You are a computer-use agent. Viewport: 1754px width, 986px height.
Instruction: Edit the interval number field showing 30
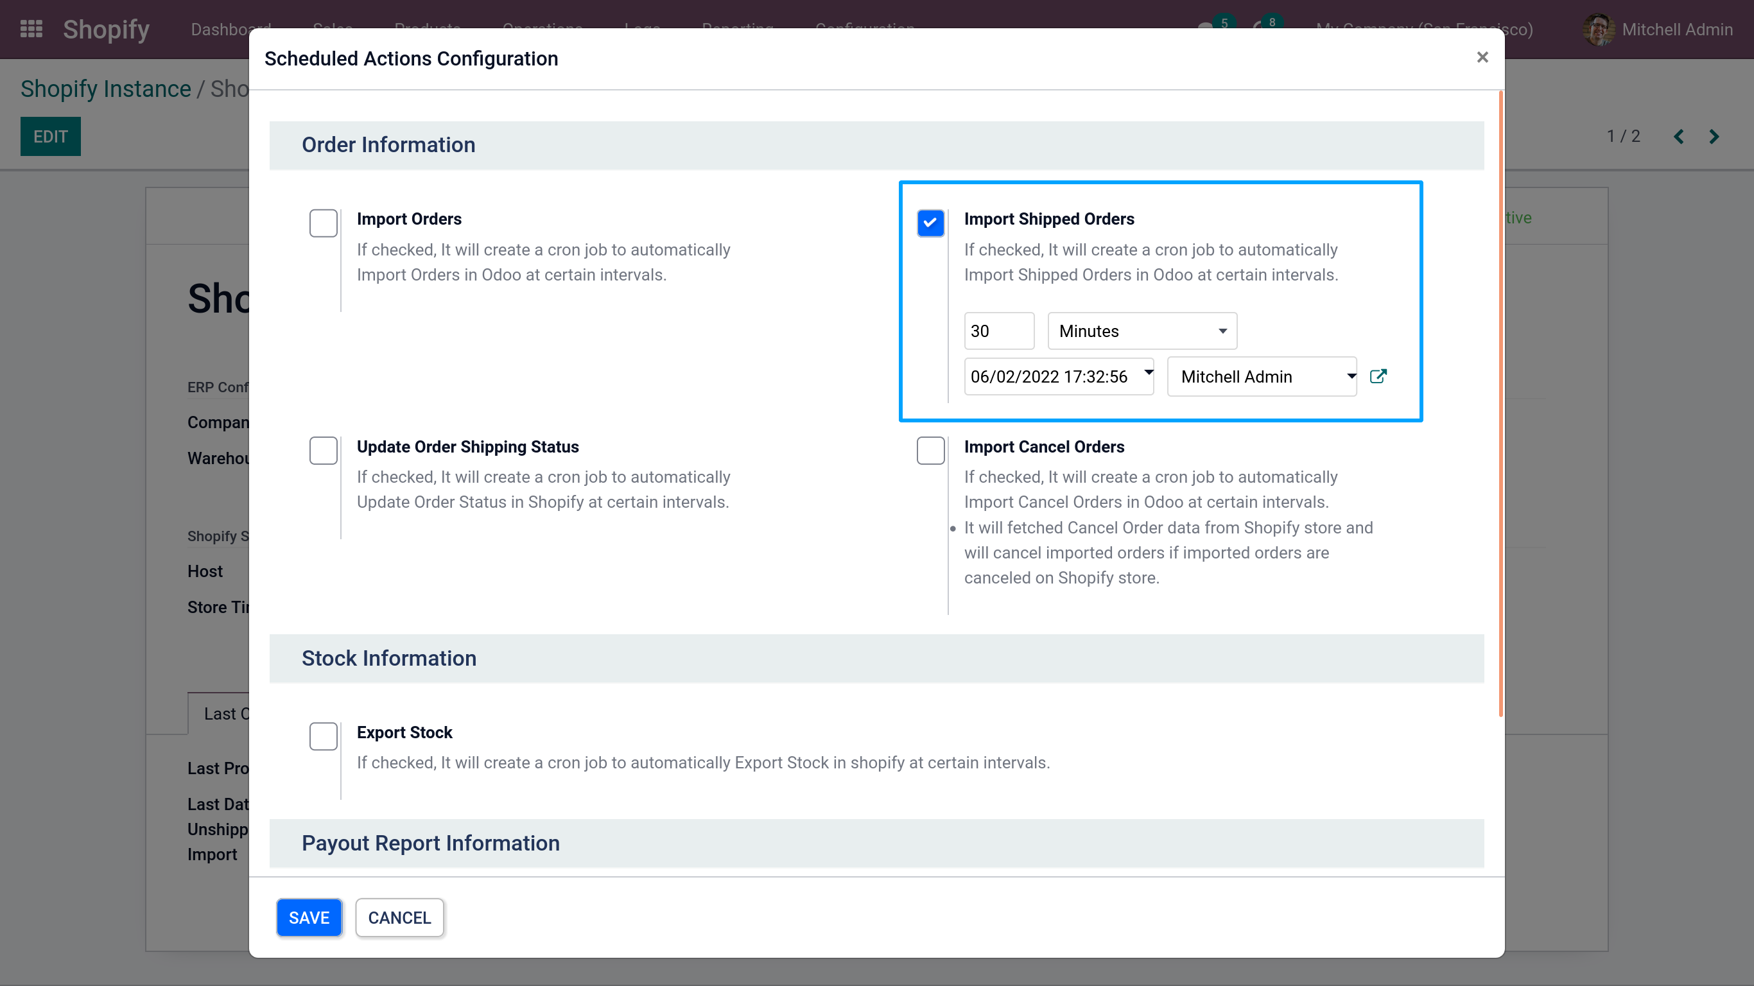point(999,331)
